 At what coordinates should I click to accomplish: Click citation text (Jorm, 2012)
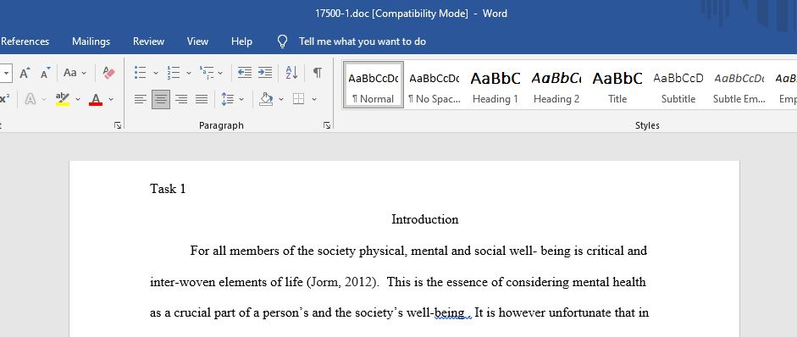coord(343,282)
